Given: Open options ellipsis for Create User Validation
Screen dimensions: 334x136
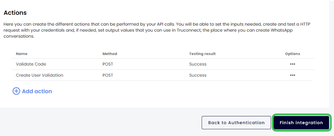Looking at the screenshot, I should coord(293,75).
